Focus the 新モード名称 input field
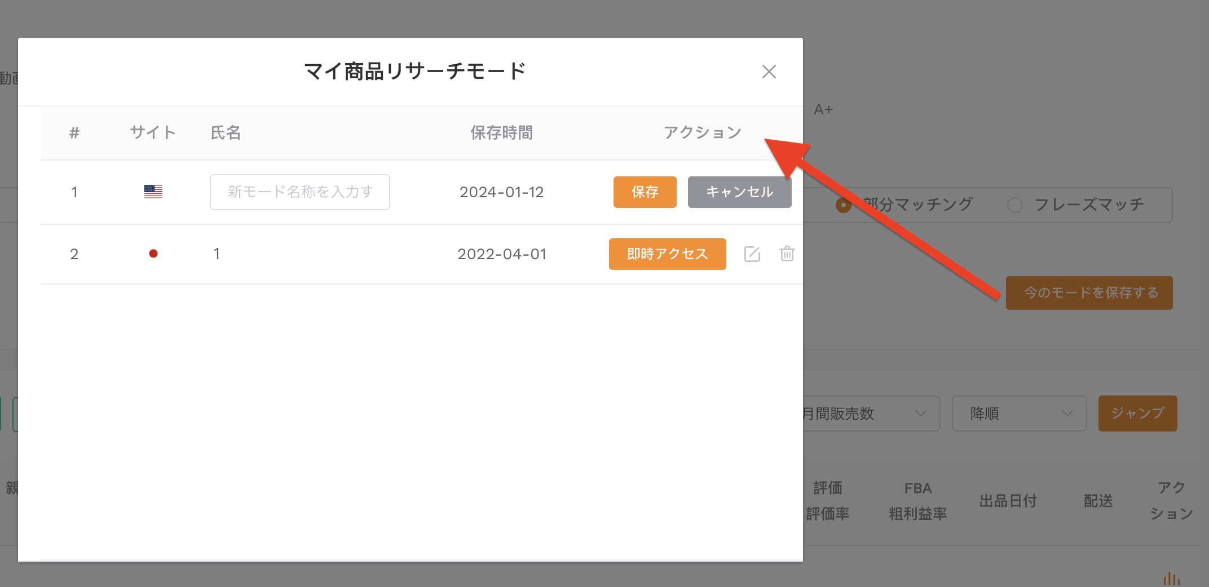This screenshot has height=587, width=1209. tap(300, 192)
